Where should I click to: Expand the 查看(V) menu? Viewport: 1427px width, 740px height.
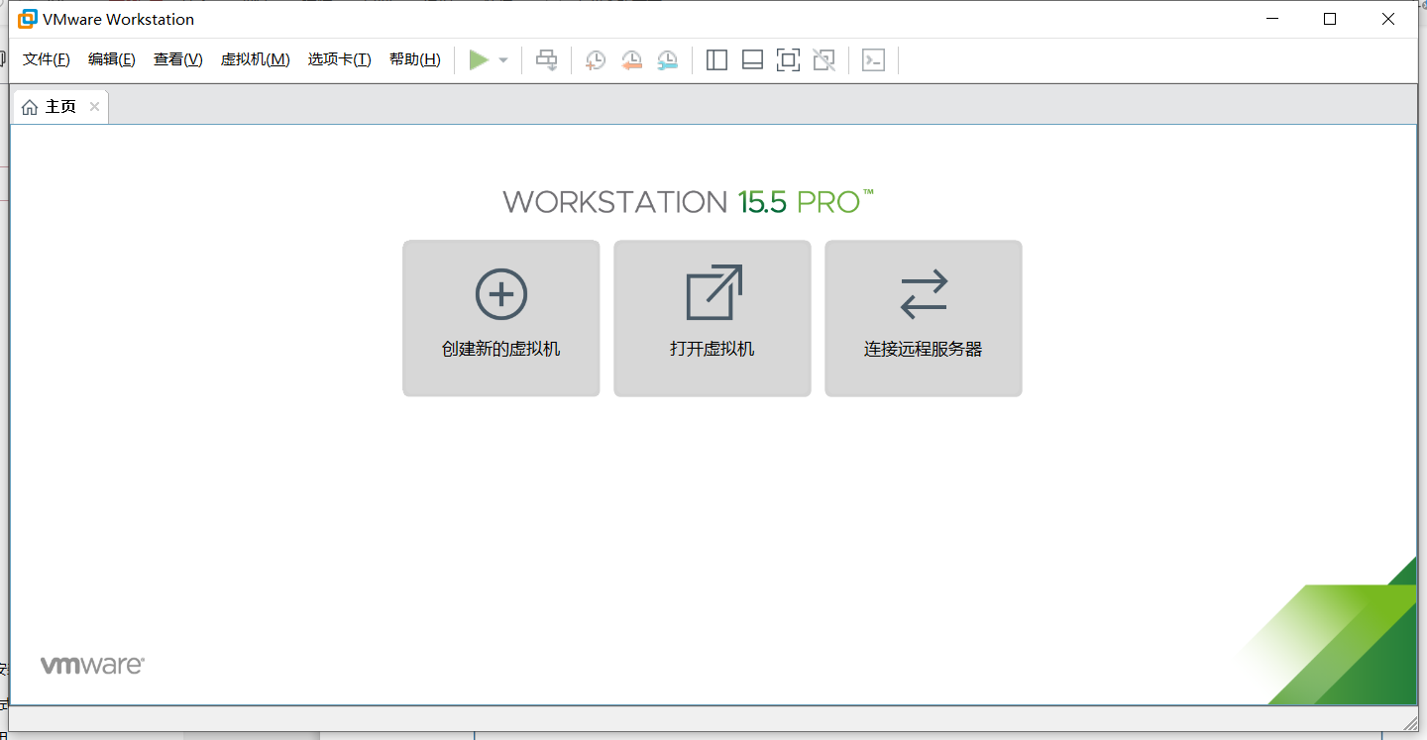pos(177,59)
